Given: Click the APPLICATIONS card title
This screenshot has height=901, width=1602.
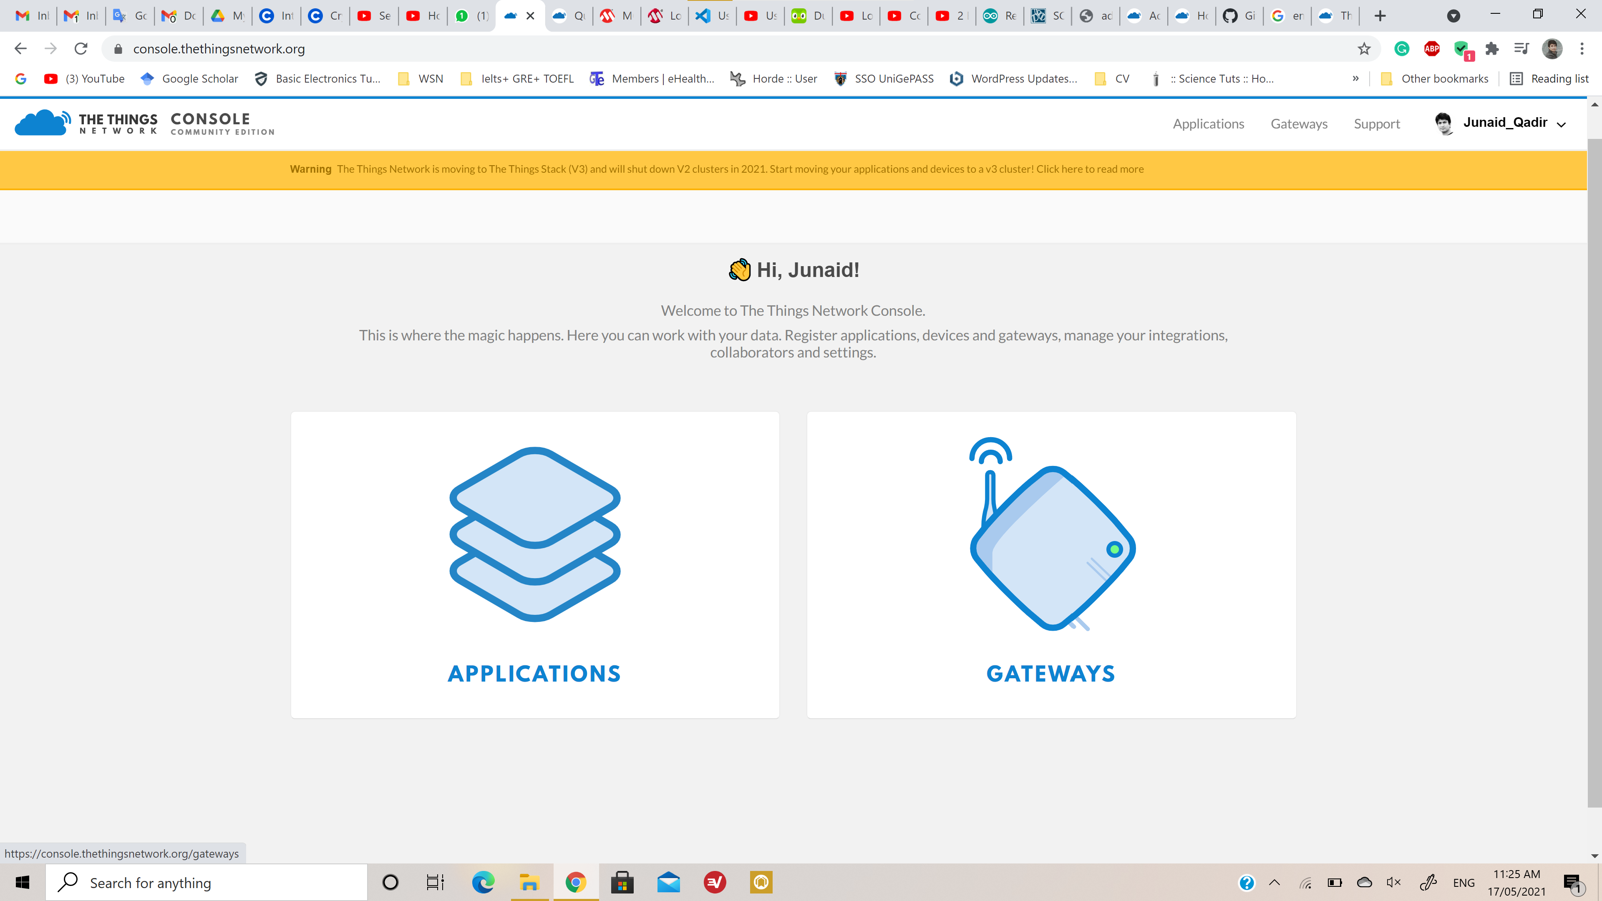Looking at the screenshot, I should pyautogui.click(x=535, y=673).
